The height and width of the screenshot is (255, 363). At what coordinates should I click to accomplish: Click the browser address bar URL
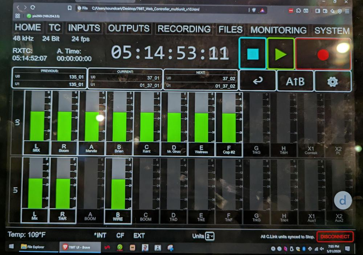[146, 9]
